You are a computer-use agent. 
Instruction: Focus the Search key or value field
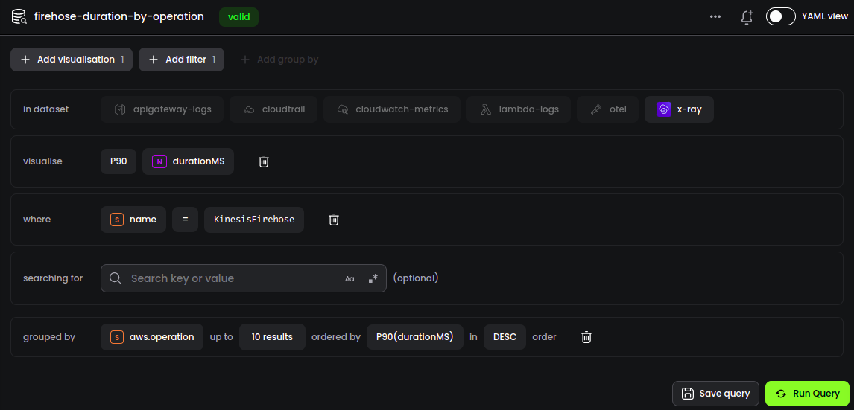coord(244,278)
